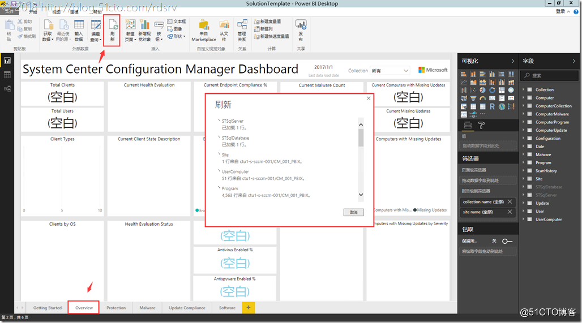Click the more visuals ellipsis icon
The image size is (582, 323).
point(482,114)
